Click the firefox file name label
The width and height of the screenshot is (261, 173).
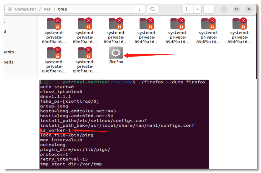116,62
